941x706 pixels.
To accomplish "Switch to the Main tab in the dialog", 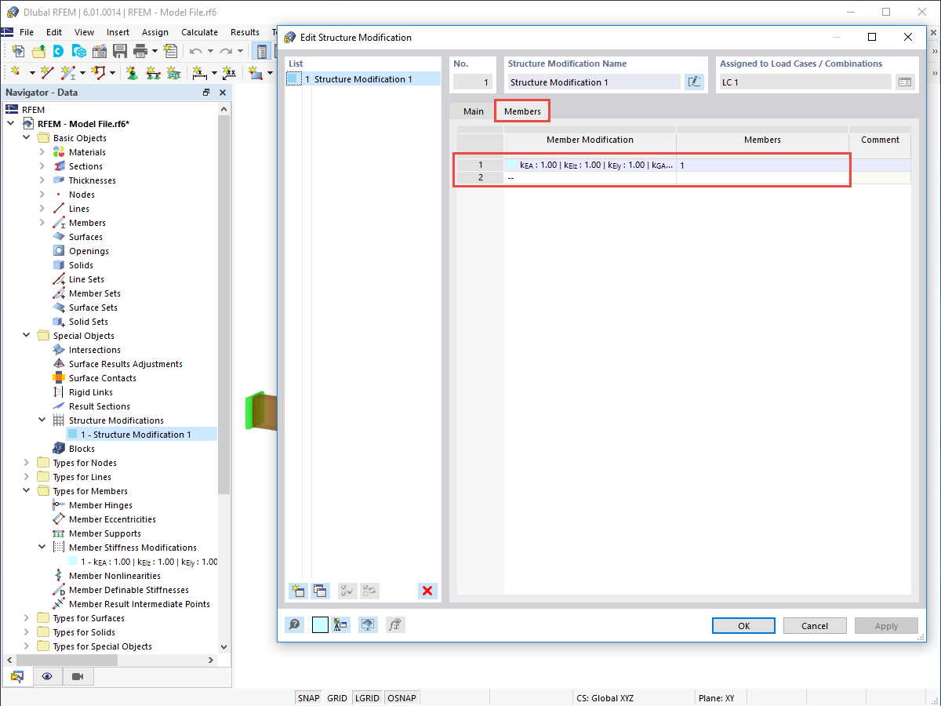I will [x=473, y=111].
